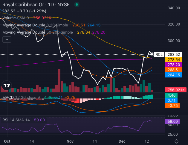Select Moving Average Double 50 200 legend

coord(38,32)
